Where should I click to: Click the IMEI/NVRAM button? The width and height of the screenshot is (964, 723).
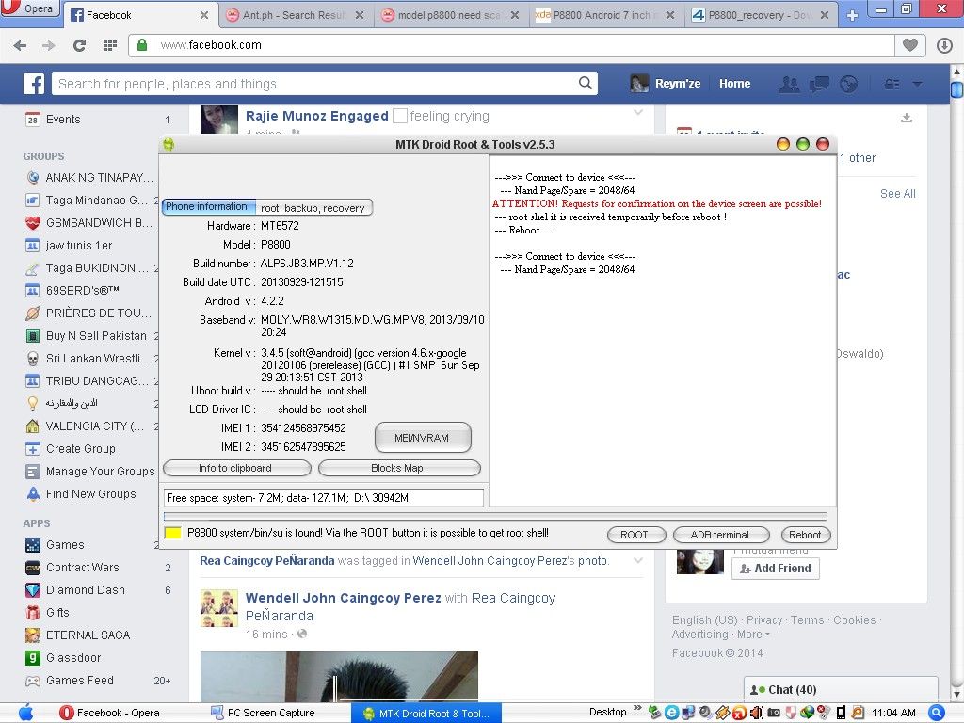tap(420, 438)
